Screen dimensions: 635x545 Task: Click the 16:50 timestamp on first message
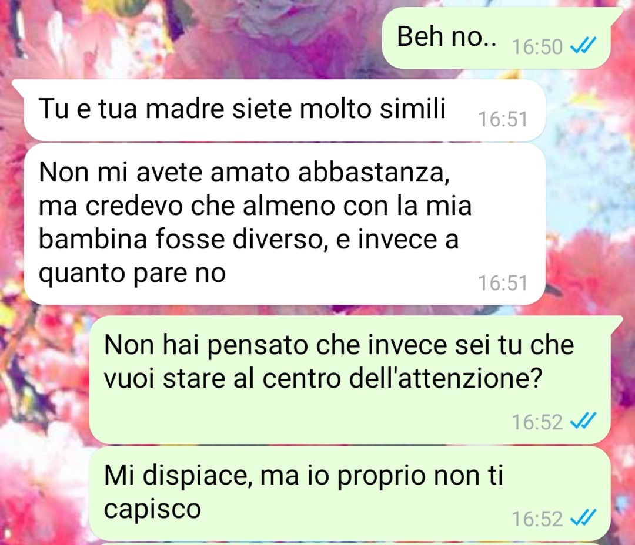pos(537,46)
